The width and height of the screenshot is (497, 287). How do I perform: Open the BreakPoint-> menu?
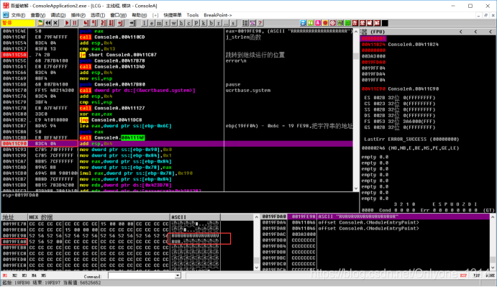218,15
